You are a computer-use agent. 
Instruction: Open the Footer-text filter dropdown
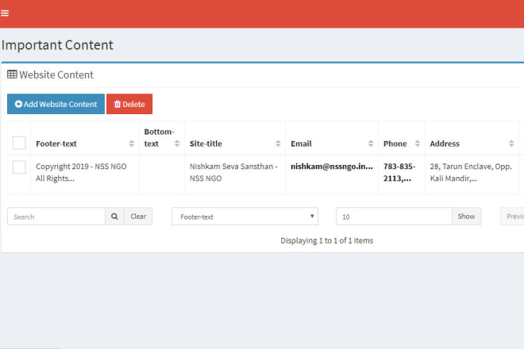point(245,217)
